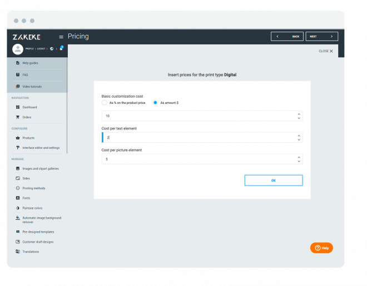Select 'As amount $' radio button
Image resolution: width=367 pixels, height=286 pixels.
coord(155,103)
